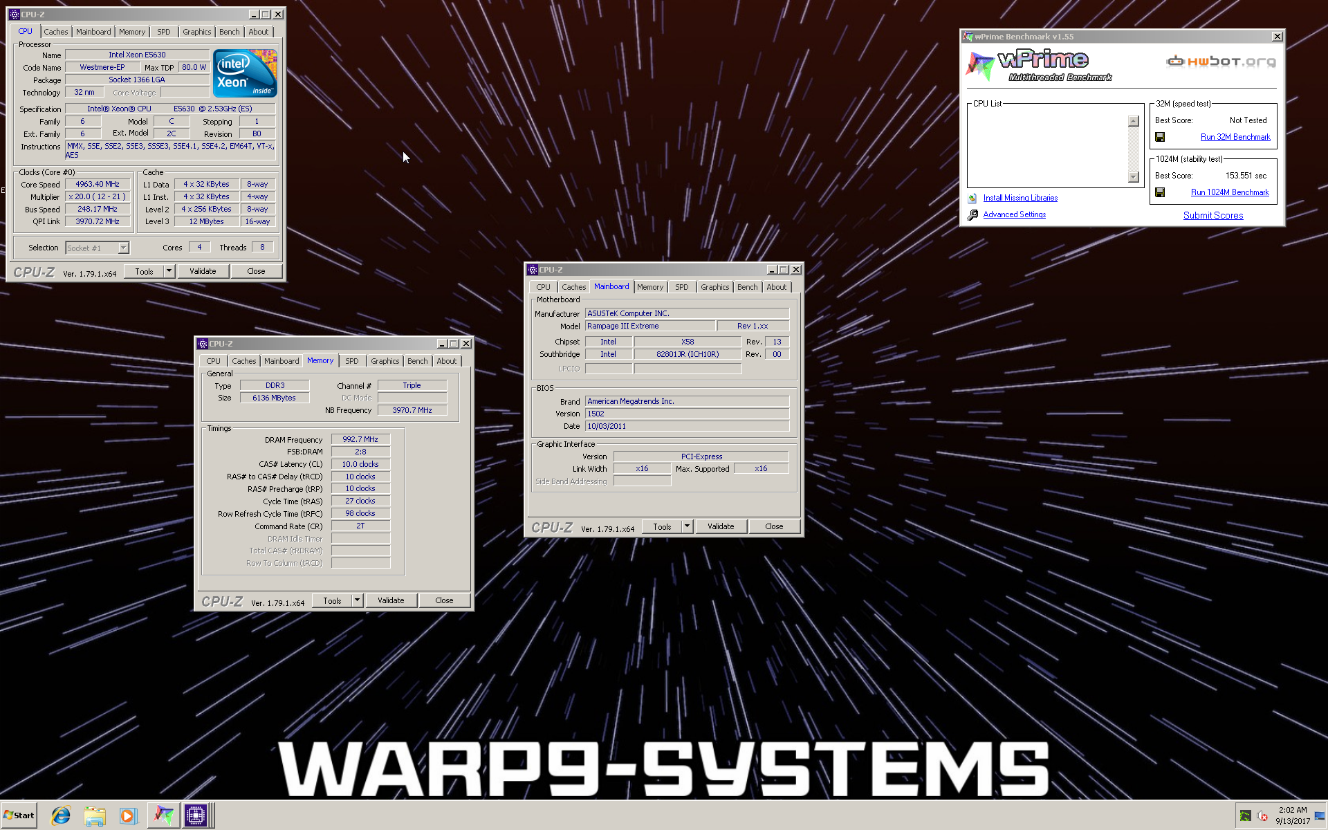
Task: Click the wPrime title bar icon
Action: click(968, 37)
